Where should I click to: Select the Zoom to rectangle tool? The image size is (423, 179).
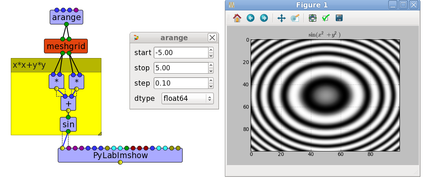[295, 18]
